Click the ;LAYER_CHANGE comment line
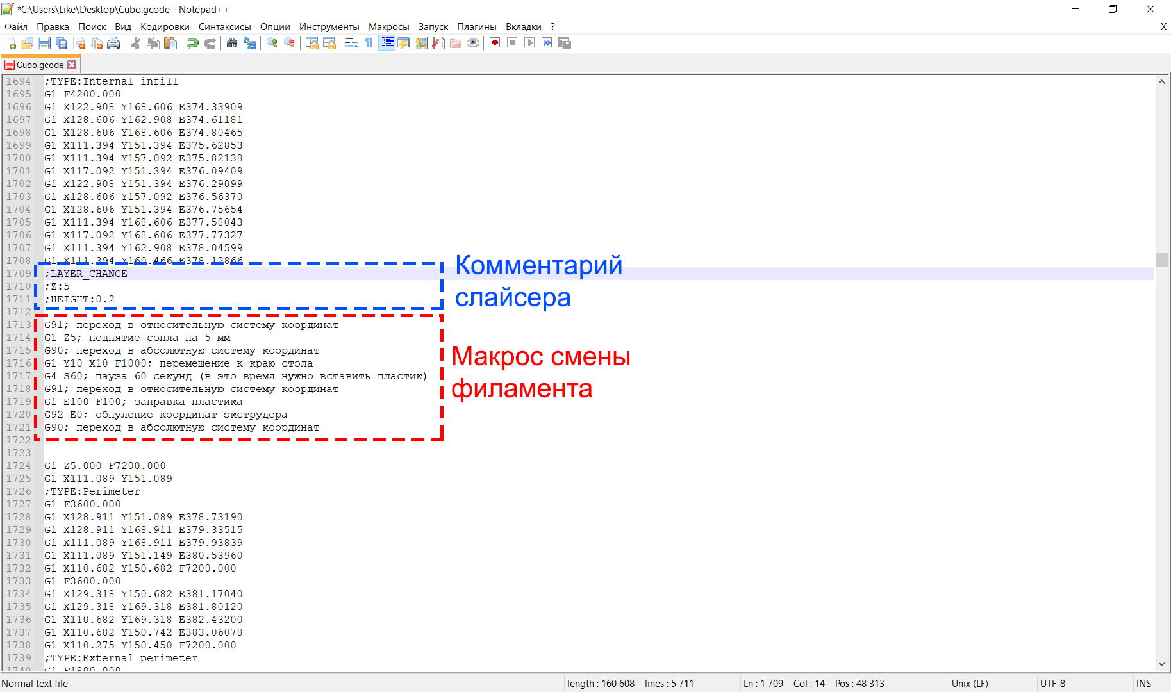Screen dimensions: 1171x692 [x=86, y=274]
